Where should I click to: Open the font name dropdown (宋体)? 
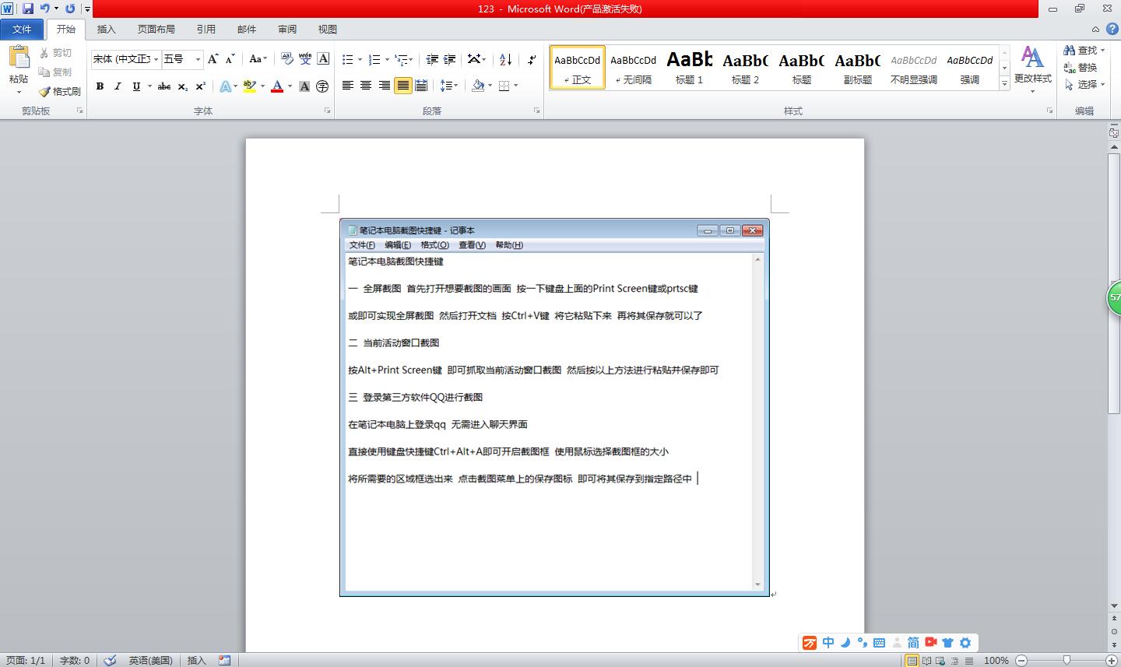[x=156, y=59]
